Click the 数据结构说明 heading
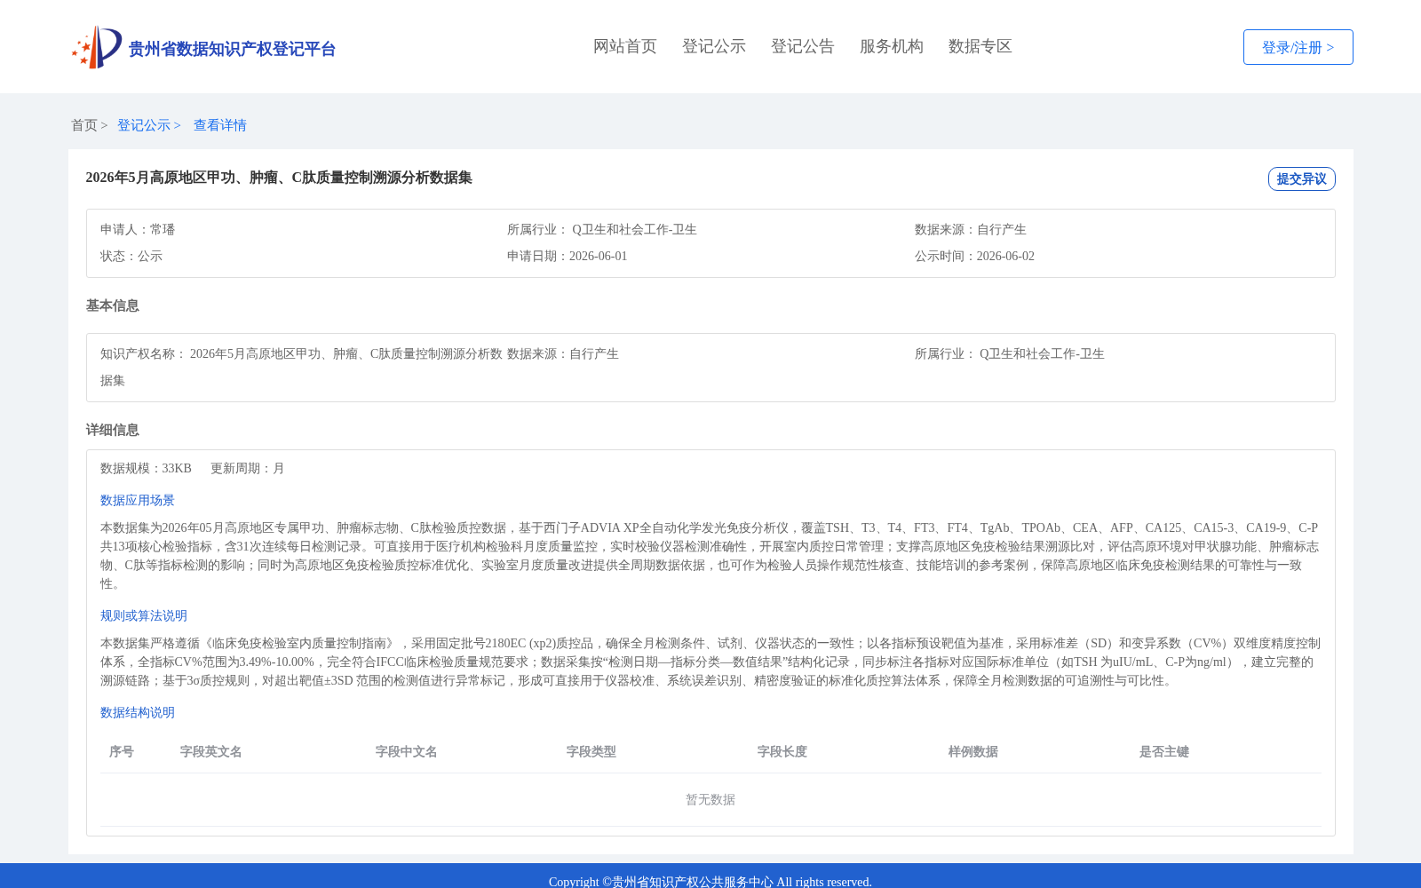Image resolution: width=1421 pixels, height=888 pixels. 138,712
